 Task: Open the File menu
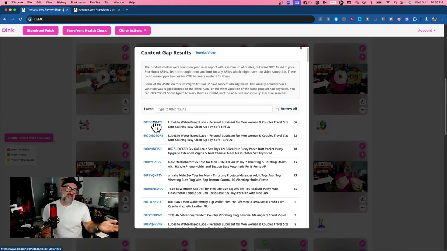click(x=29, y=2)
